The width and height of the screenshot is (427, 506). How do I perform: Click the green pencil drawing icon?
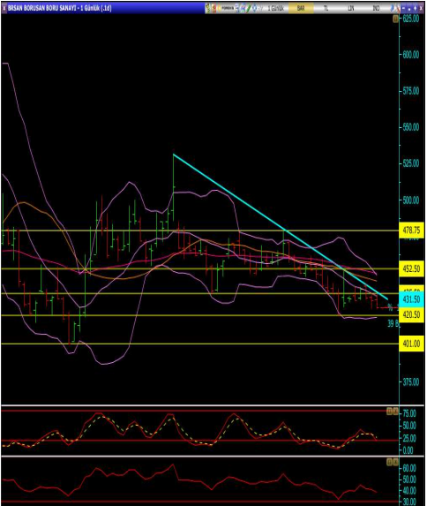(249, 8)
